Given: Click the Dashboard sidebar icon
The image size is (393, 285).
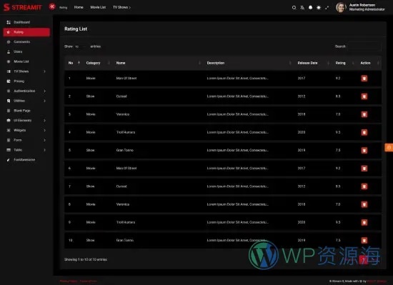Looking at the screenshot, I should (9, 22).
